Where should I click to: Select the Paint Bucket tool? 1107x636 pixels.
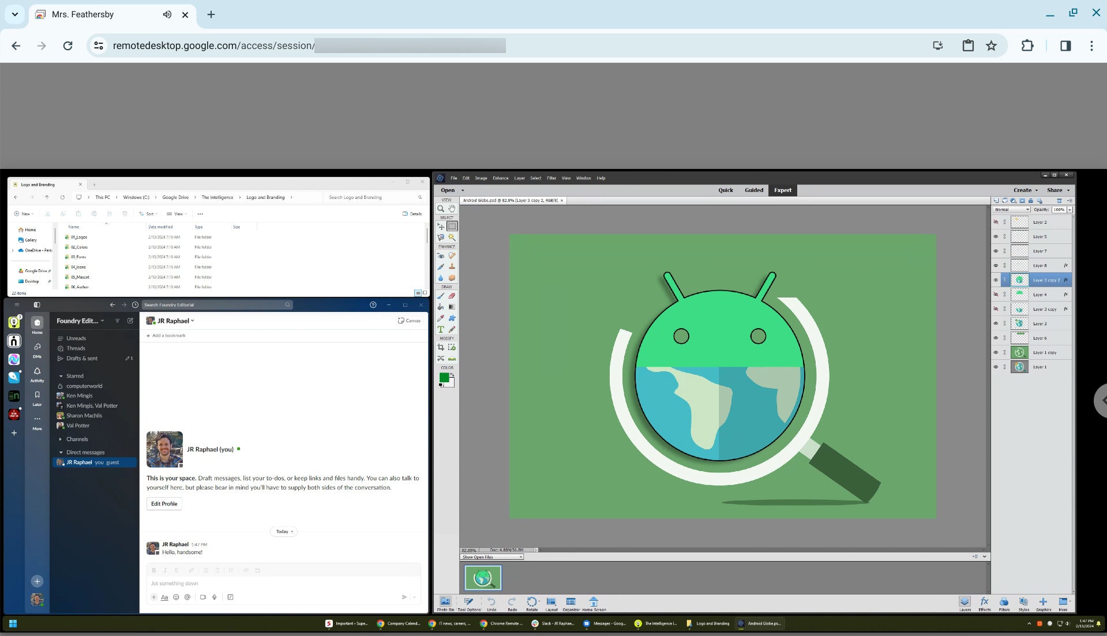point(441,307)
